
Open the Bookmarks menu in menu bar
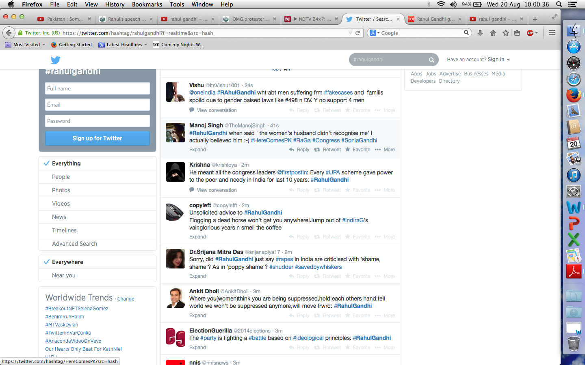[147, 4]
